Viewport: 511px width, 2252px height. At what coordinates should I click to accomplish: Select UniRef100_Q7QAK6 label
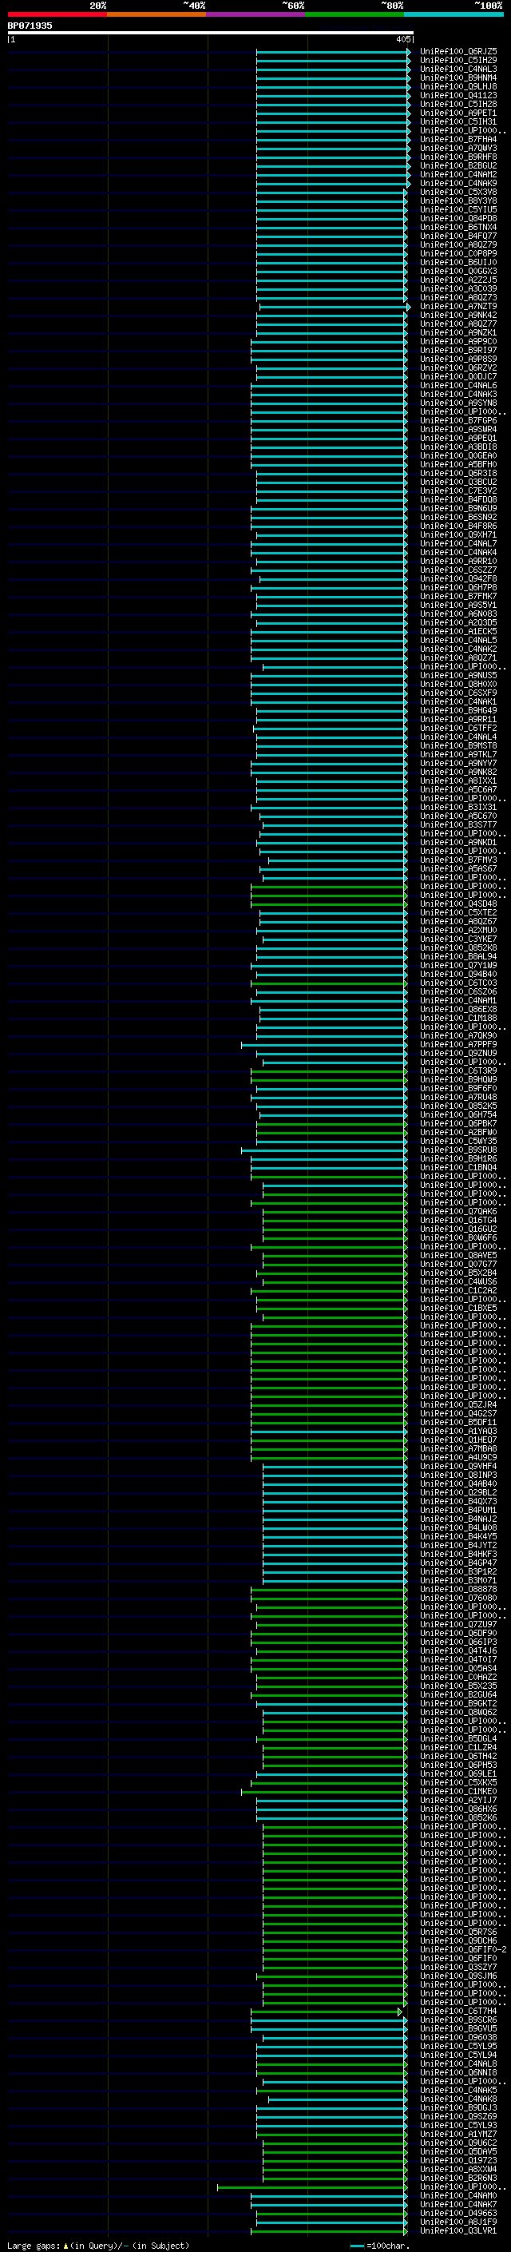(458, 1211)
